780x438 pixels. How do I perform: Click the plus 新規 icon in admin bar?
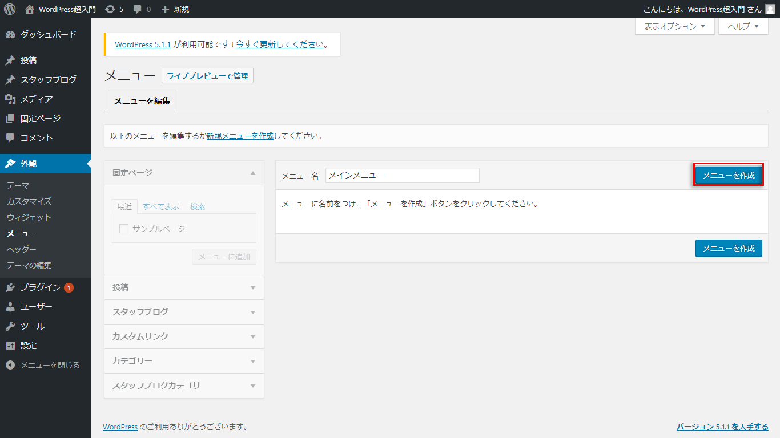coord(166,9)
